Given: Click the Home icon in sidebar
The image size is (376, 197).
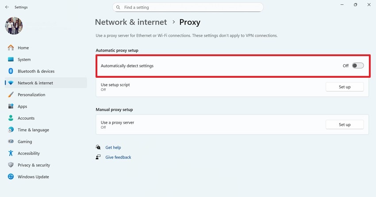Looking at the screenshot, I should (11, 48).
